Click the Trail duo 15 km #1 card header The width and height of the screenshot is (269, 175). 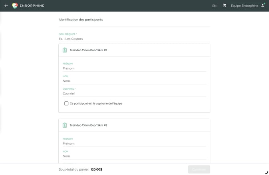[x=134, y=50]
